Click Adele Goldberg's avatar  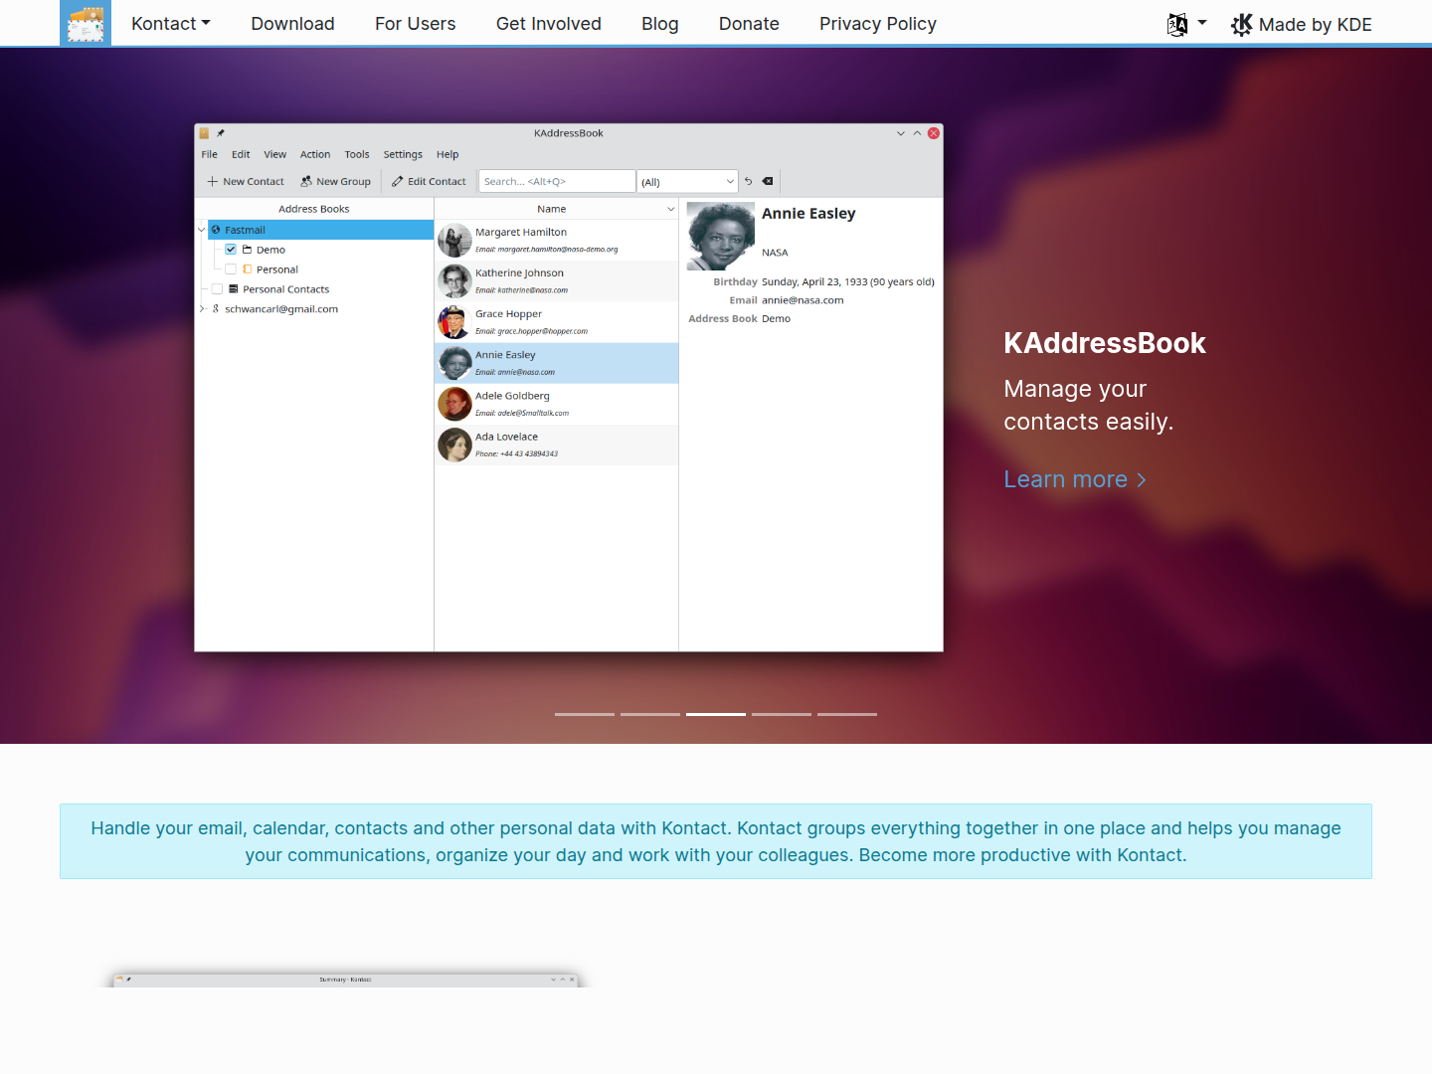pyautogui.click(x=454, y=405)
